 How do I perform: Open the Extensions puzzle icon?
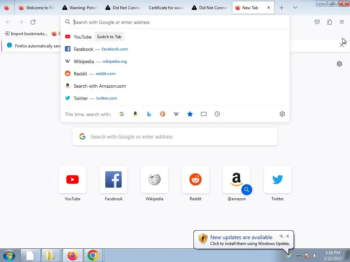coord(329,22)
